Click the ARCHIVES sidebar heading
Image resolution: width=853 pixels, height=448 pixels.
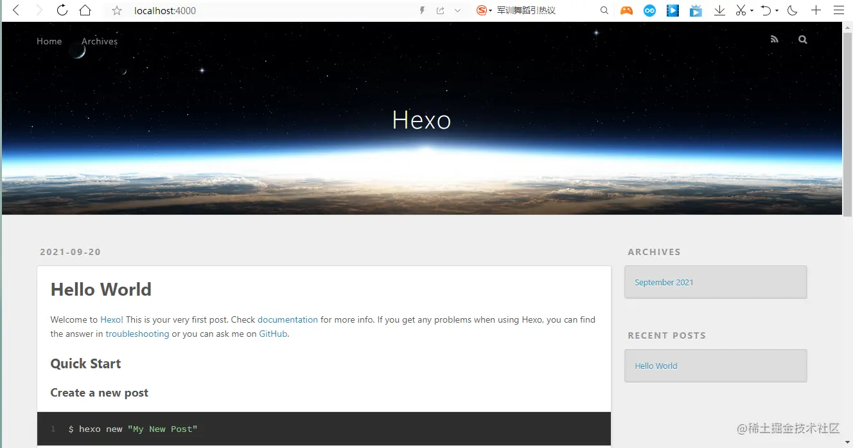click(x=654, y=252)
